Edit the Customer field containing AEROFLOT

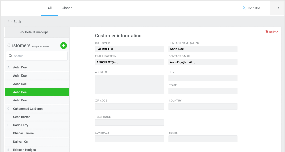(x=129, y=49)
